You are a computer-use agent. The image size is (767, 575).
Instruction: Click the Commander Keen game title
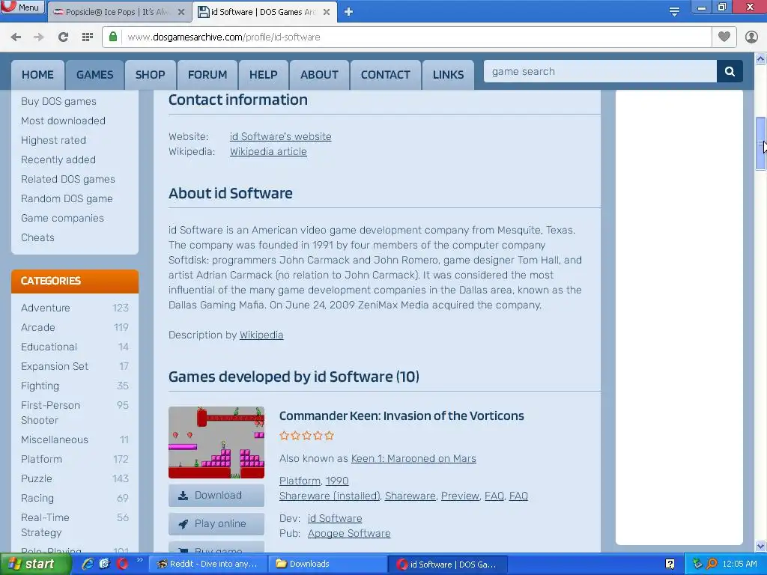tap(401, 416)
